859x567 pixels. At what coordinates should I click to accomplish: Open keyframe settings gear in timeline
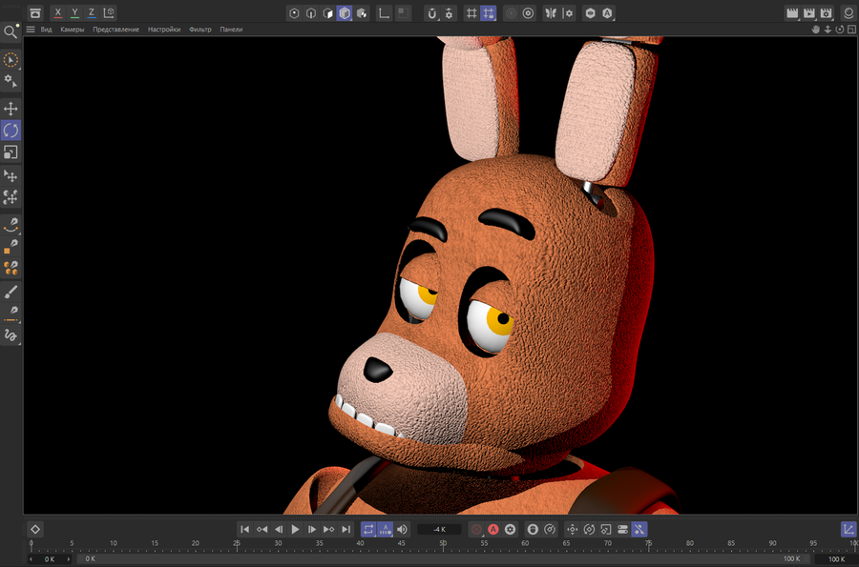pyautogui.click(x=510, y=529)
